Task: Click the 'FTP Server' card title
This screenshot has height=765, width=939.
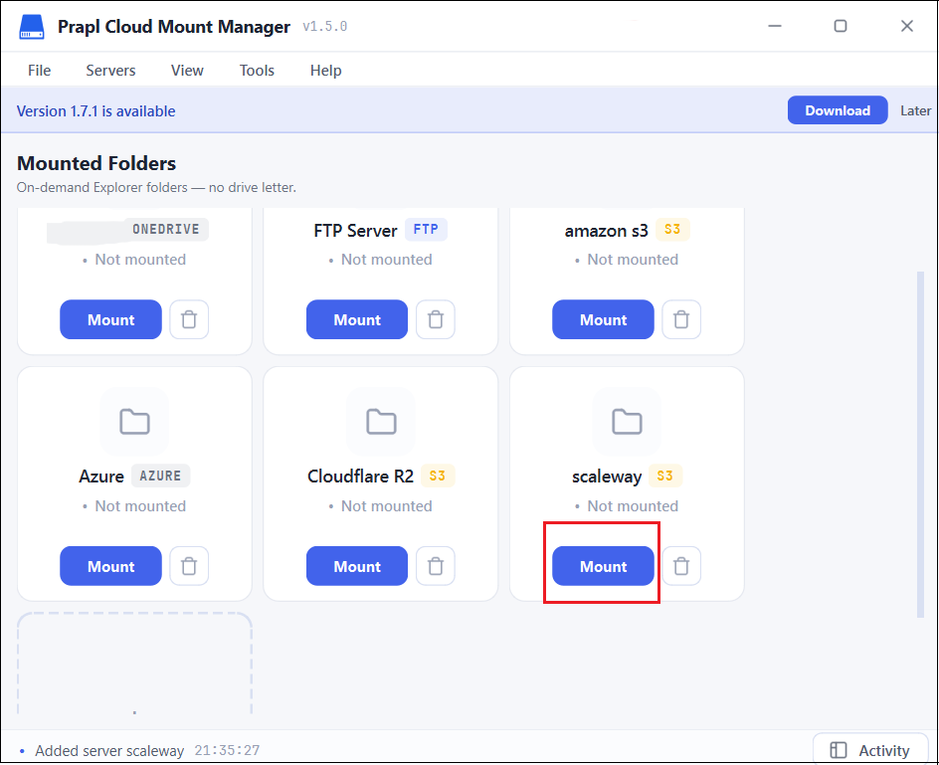Action: (x=355, y=231)
